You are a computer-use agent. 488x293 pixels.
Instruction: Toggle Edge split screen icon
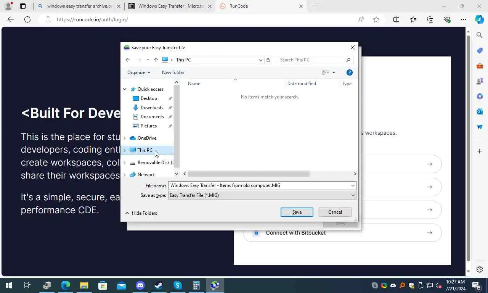coord(396,19)
